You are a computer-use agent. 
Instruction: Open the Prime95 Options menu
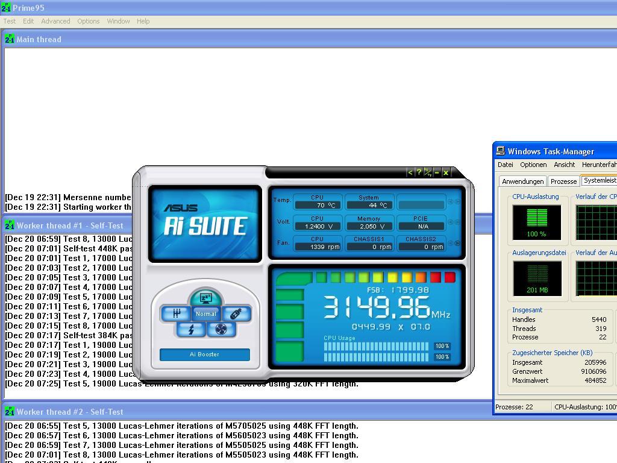click(89, 21)
